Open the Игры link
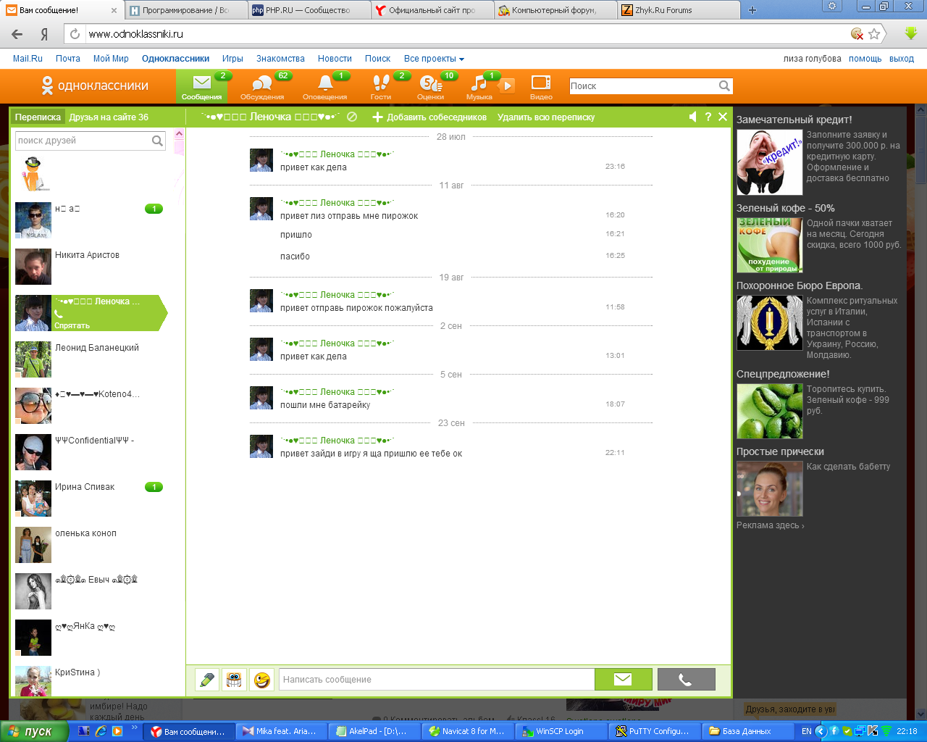 pyautogui.click(x=232, y=59)
